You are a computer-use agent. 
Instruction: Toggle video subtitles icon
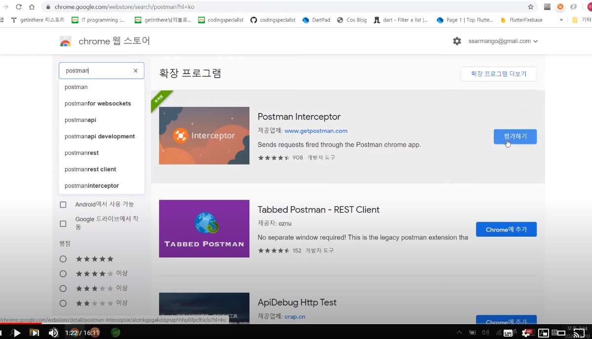tap(508, 333)
